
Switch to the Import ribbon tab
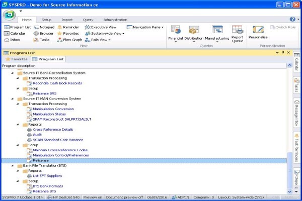point(67,20)
